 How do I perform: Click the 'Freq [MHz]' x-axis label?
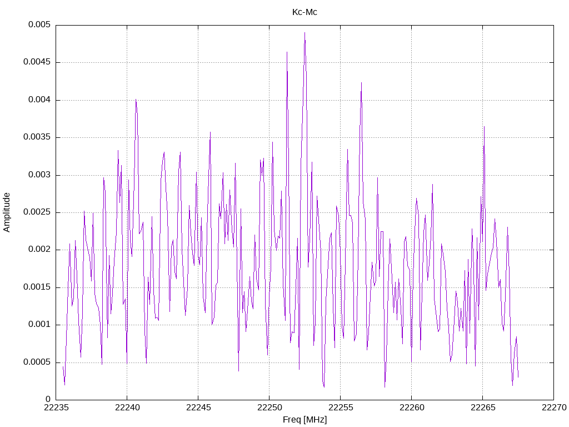click(305, 420)
